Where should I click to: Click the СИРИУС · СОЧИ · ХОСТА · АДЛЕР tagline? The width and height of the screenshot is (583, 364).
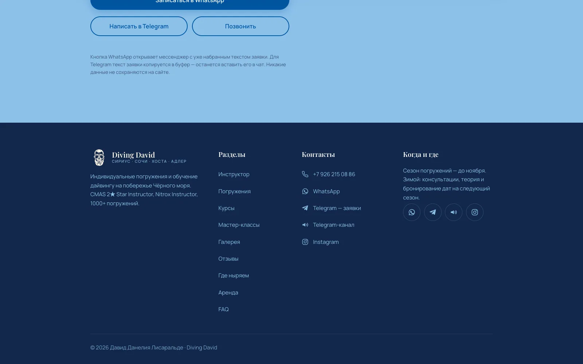pyautogui.click(x=149, y=161)
